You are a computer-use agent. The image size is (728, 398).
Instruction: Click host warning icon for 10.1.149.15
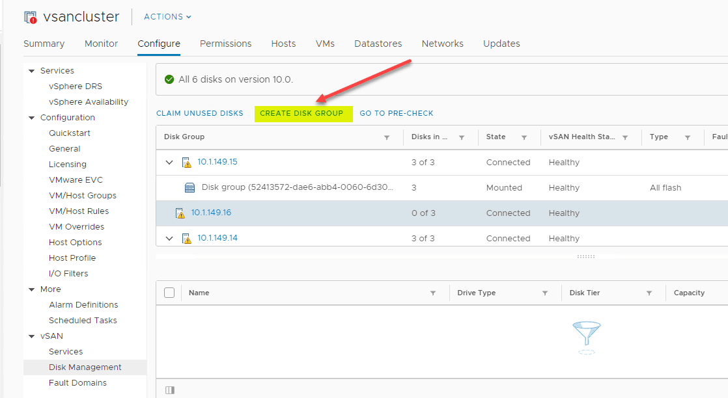pos(187,163)
